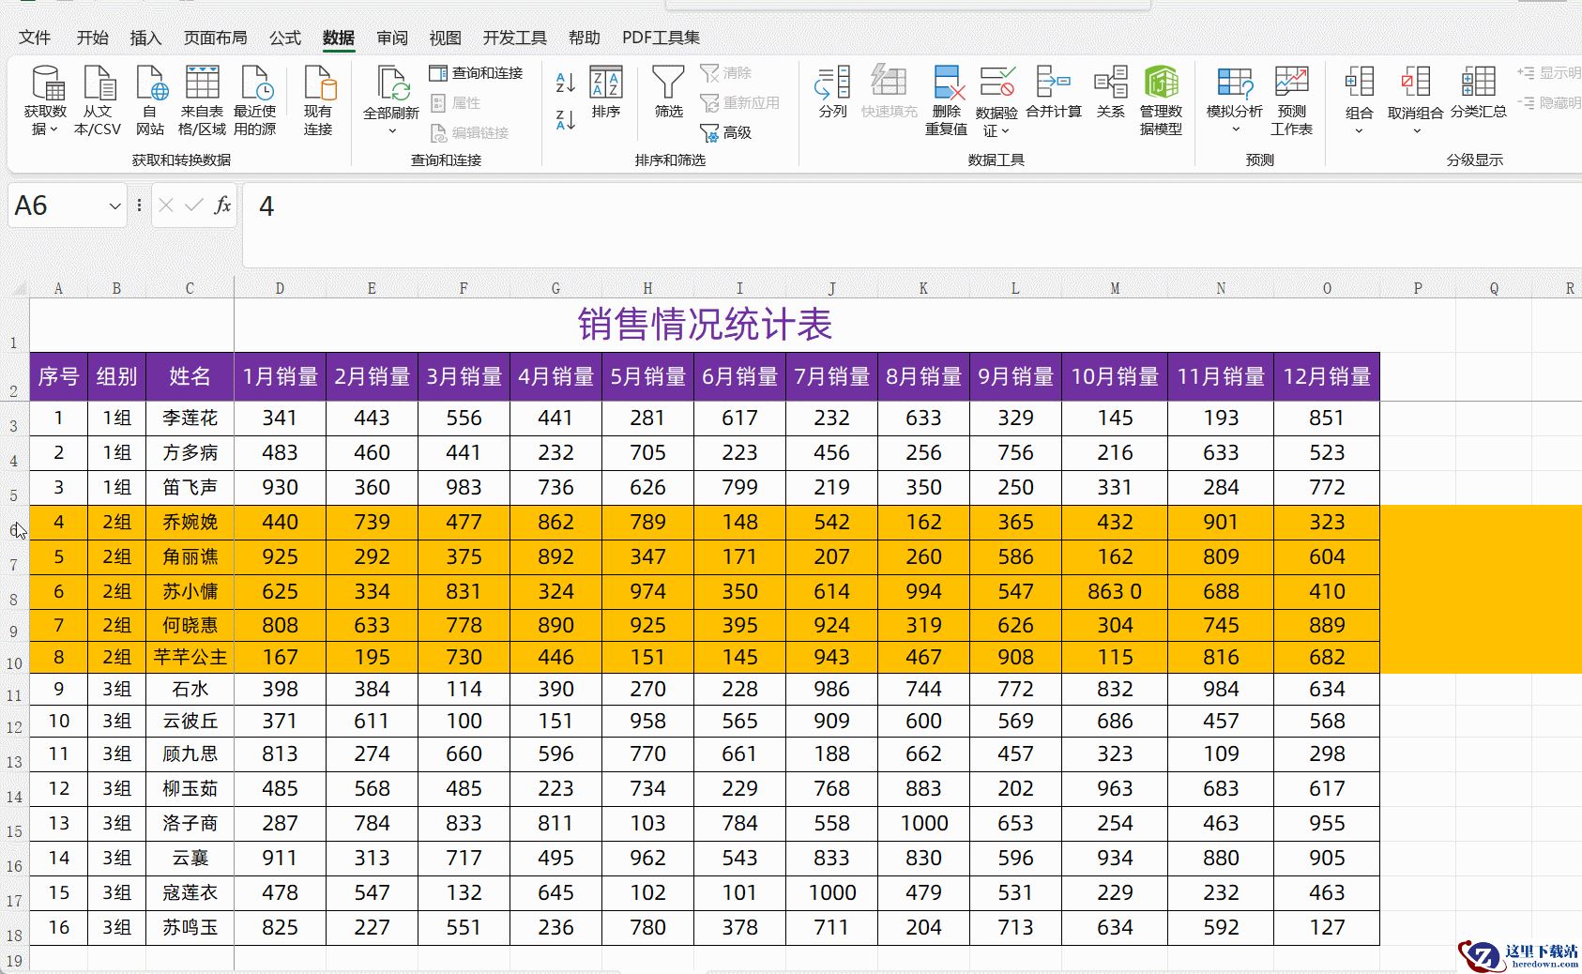Sort descending with Z-A icon
1582x974 pixels.
565,119
